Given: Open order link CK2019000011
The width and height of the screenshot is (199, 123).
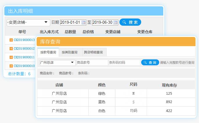Looking at the screenshot, I should click(x=24, y=57).
